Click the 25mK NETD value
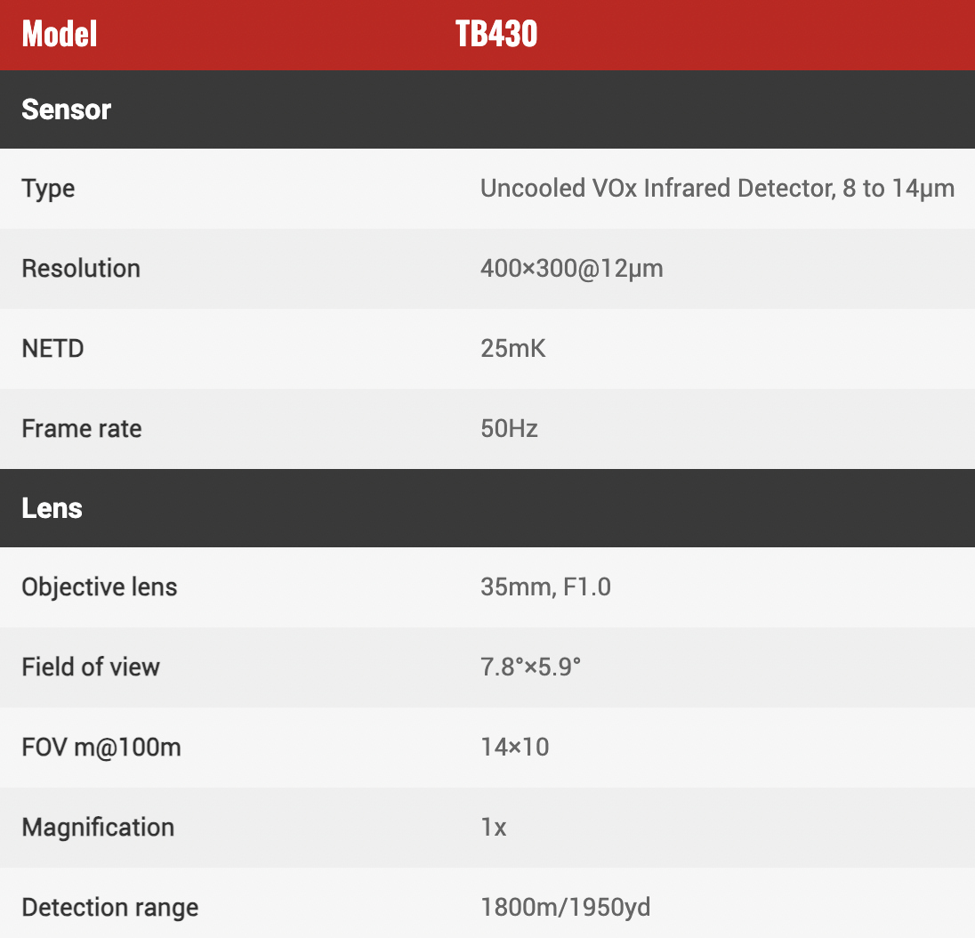Image resolution: width=975 pixels, height=938 pixels. click(x=513, y=348)
